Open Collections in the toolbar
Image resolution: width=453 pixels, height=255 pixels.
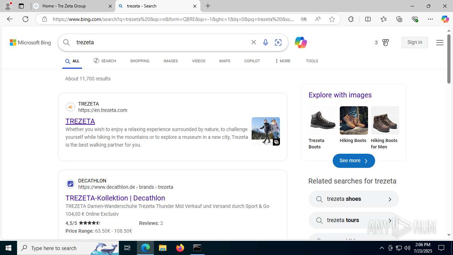(399, 19)
